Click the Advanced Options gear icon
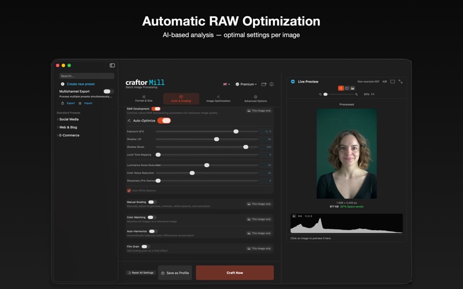Viewport: 463px width, 289px height. point(255,97)
